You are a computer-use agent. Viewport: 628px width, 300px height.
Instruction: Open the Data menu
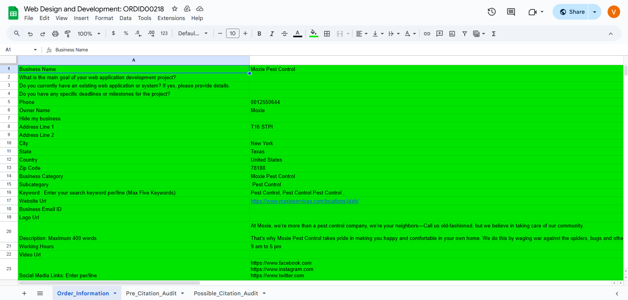click(x=126, y=18)
